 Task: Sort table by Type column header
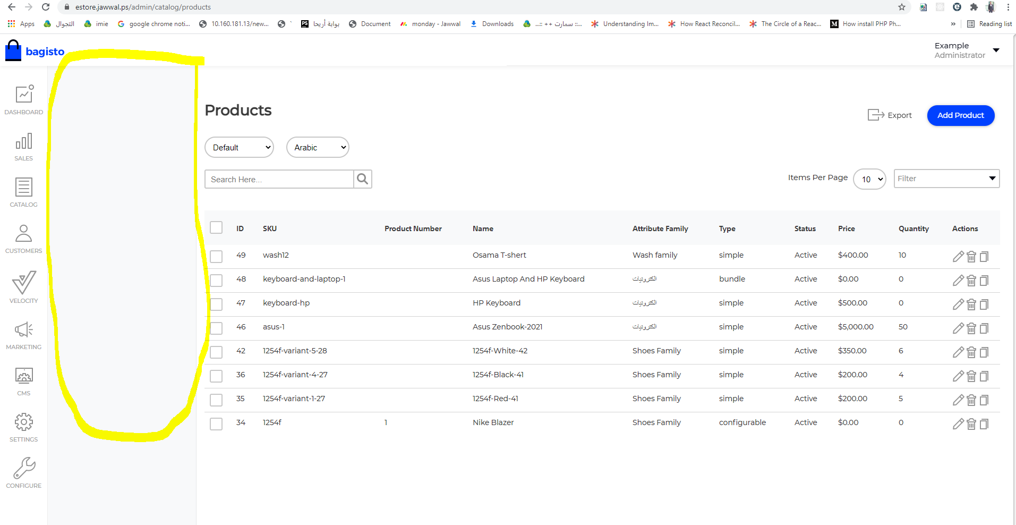(x=727, y=228)
